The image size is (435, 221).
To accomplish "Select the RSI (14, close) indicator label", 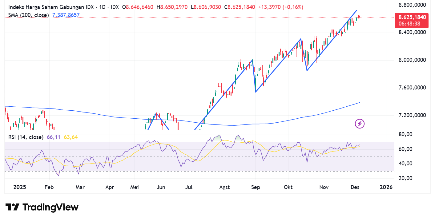I will pos(26,137).
